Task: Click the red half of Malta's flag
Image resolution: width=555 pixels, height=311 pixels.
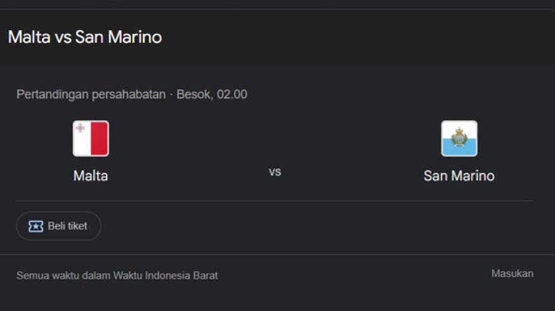Action: pyautogui.click(x=99, y=139)
